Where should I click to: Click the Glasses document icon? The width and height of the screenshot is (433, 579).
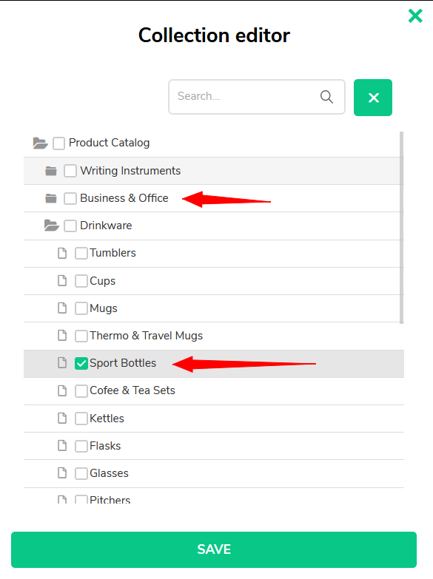[x=62, y=473]
